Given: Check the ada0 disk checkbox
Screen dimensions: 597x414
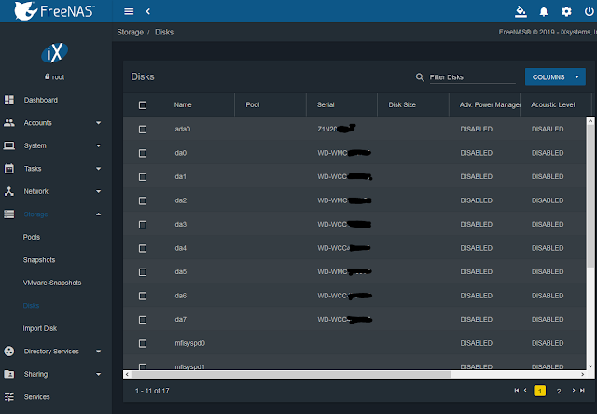Looking at the screenshot, I should pyautogui.click(x=143, y=129).
